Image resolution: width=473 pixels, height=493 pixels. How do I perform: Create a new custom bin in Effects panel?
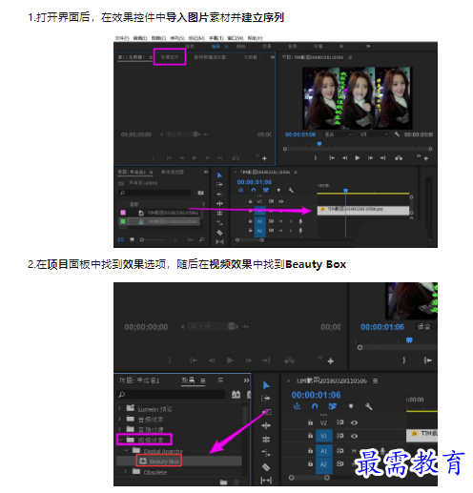(x=223, y=483)
